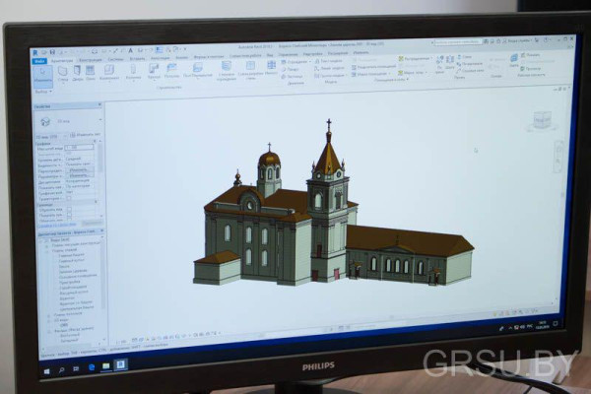Activate the Roof tool icon
The height and width of the screenshot is (394, 591).
(x=154, y=70)
